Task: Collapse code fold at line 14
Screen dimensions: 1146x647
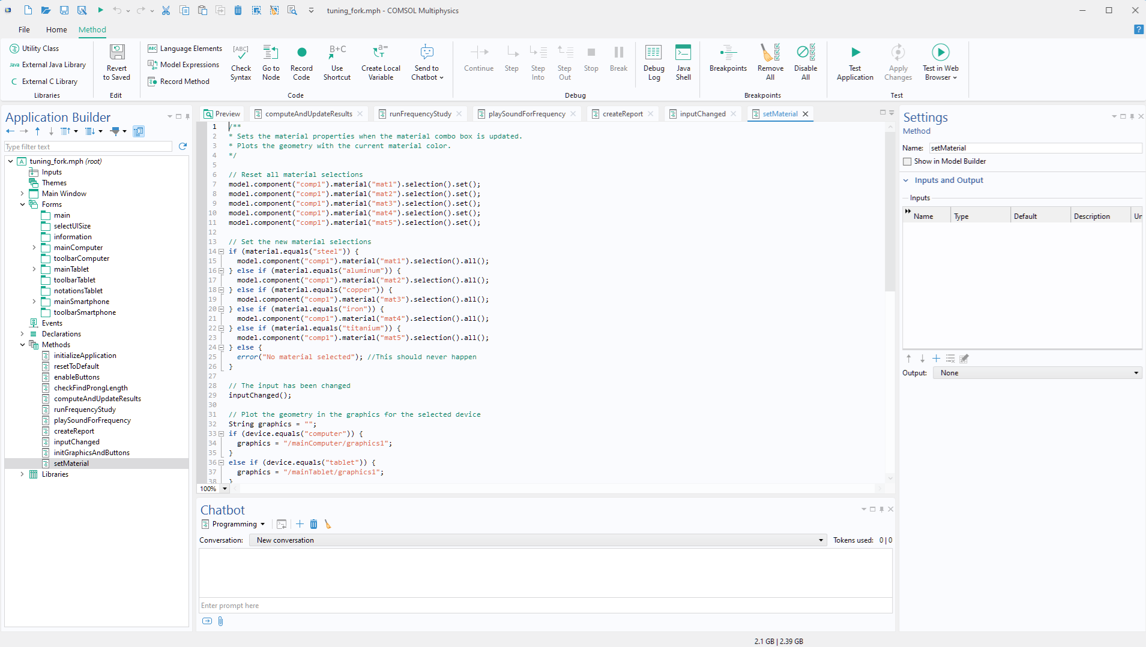Action: [x=222, y=252]
